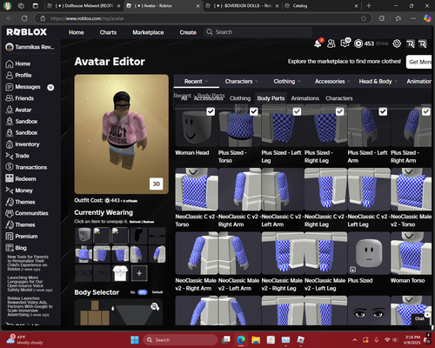Viewport: 435px width, 348px height.
Task: Uncheck Plus Sized - Right Arm
Action: [x=426, y=111]
